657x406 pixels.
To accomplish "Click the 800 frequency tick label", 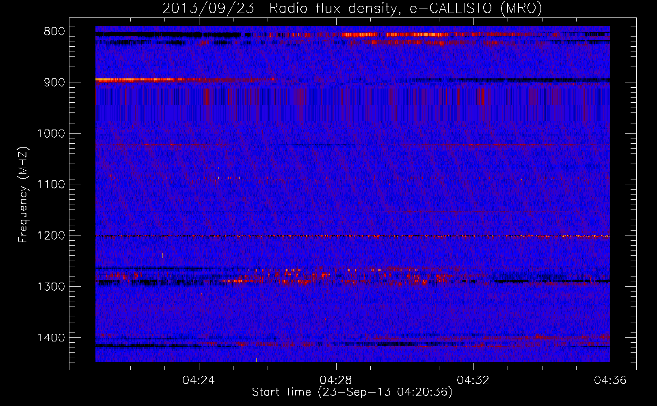I will coord(54,31).
